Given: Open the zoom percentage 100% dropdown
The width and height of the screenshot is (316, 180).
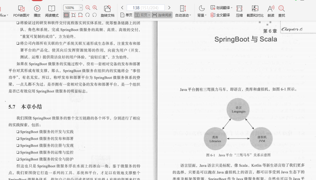Looking at the screenshot, I should pyautogui.click(x=81, y=8).
